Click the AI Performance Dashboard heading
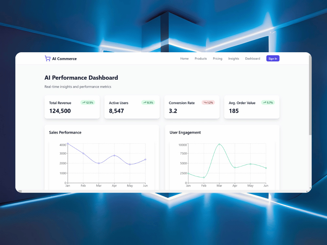The width and height of the screenshot is (327, 245). pos(81,78)
